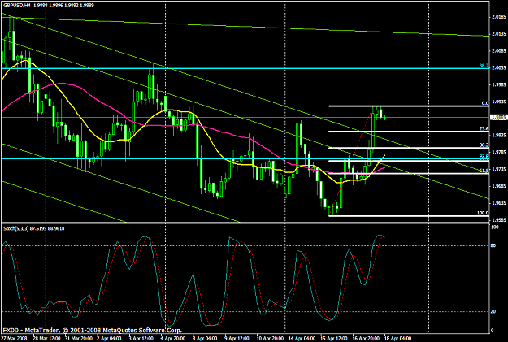The height and width of the screenshot is (342, 508).
Task: Select the 1.9585 price axis label
Action: tap(499, 220)
